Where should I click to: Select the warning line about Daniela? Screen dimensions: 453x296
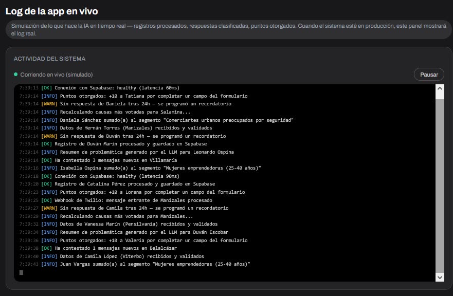pos(125,104)
